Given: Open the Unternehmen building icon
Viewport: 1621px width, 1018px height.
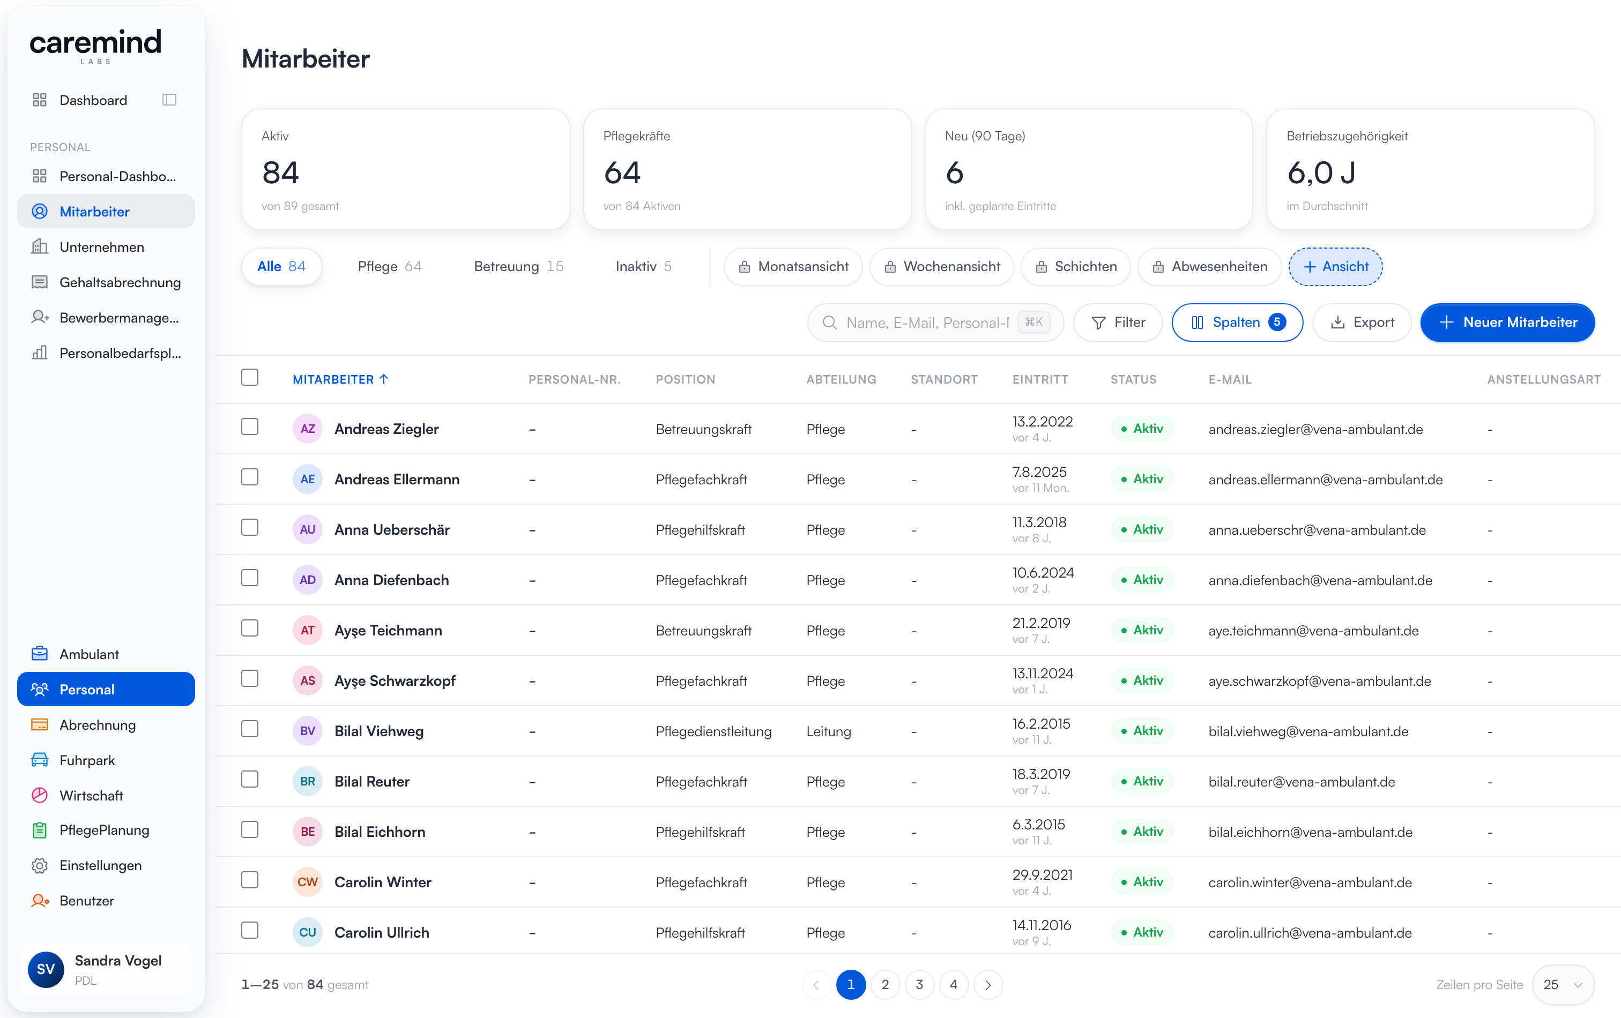Looking at the screenshot, I should 40,247.
